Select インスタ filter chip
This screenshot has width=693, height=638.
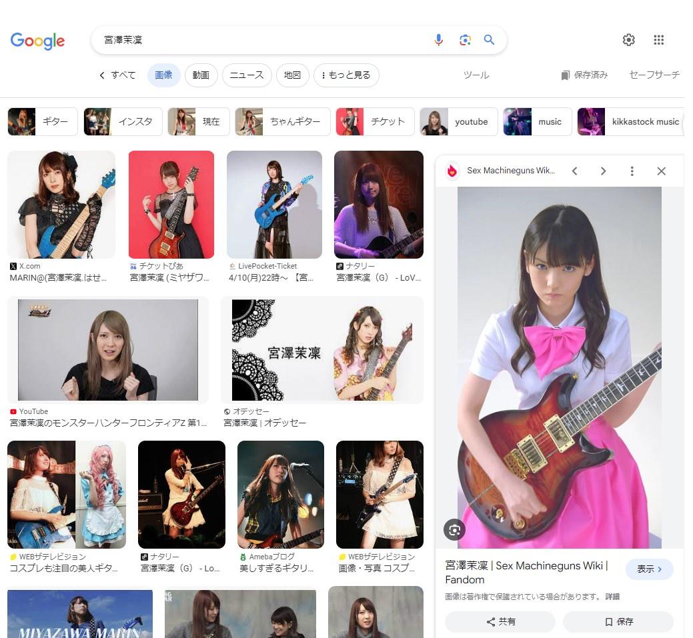click(x=123, y=121)
